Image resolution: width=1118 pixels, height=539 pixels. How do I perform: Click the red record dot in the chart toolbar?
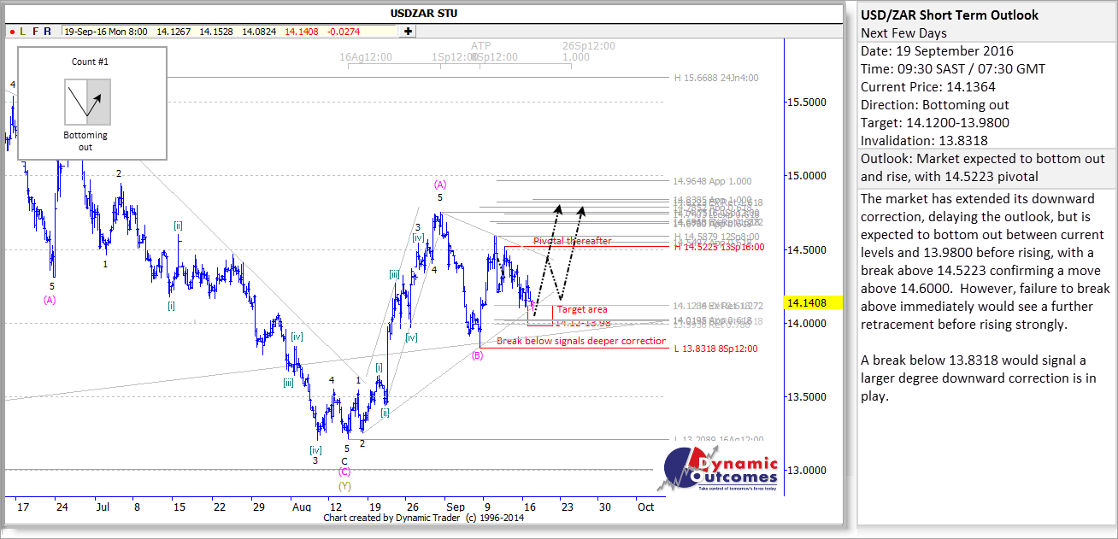click(x=13, y=32)
